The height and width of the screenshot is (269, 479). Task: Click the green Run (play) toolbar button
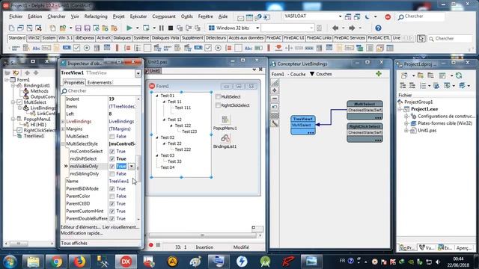129,28
